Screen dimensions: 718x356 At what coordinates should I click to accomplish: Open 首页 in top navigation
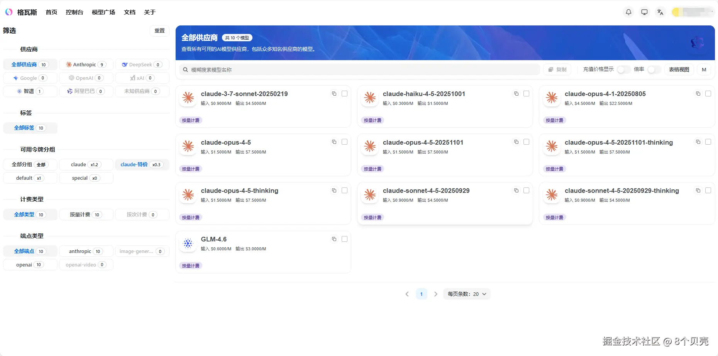pos(51,12)
